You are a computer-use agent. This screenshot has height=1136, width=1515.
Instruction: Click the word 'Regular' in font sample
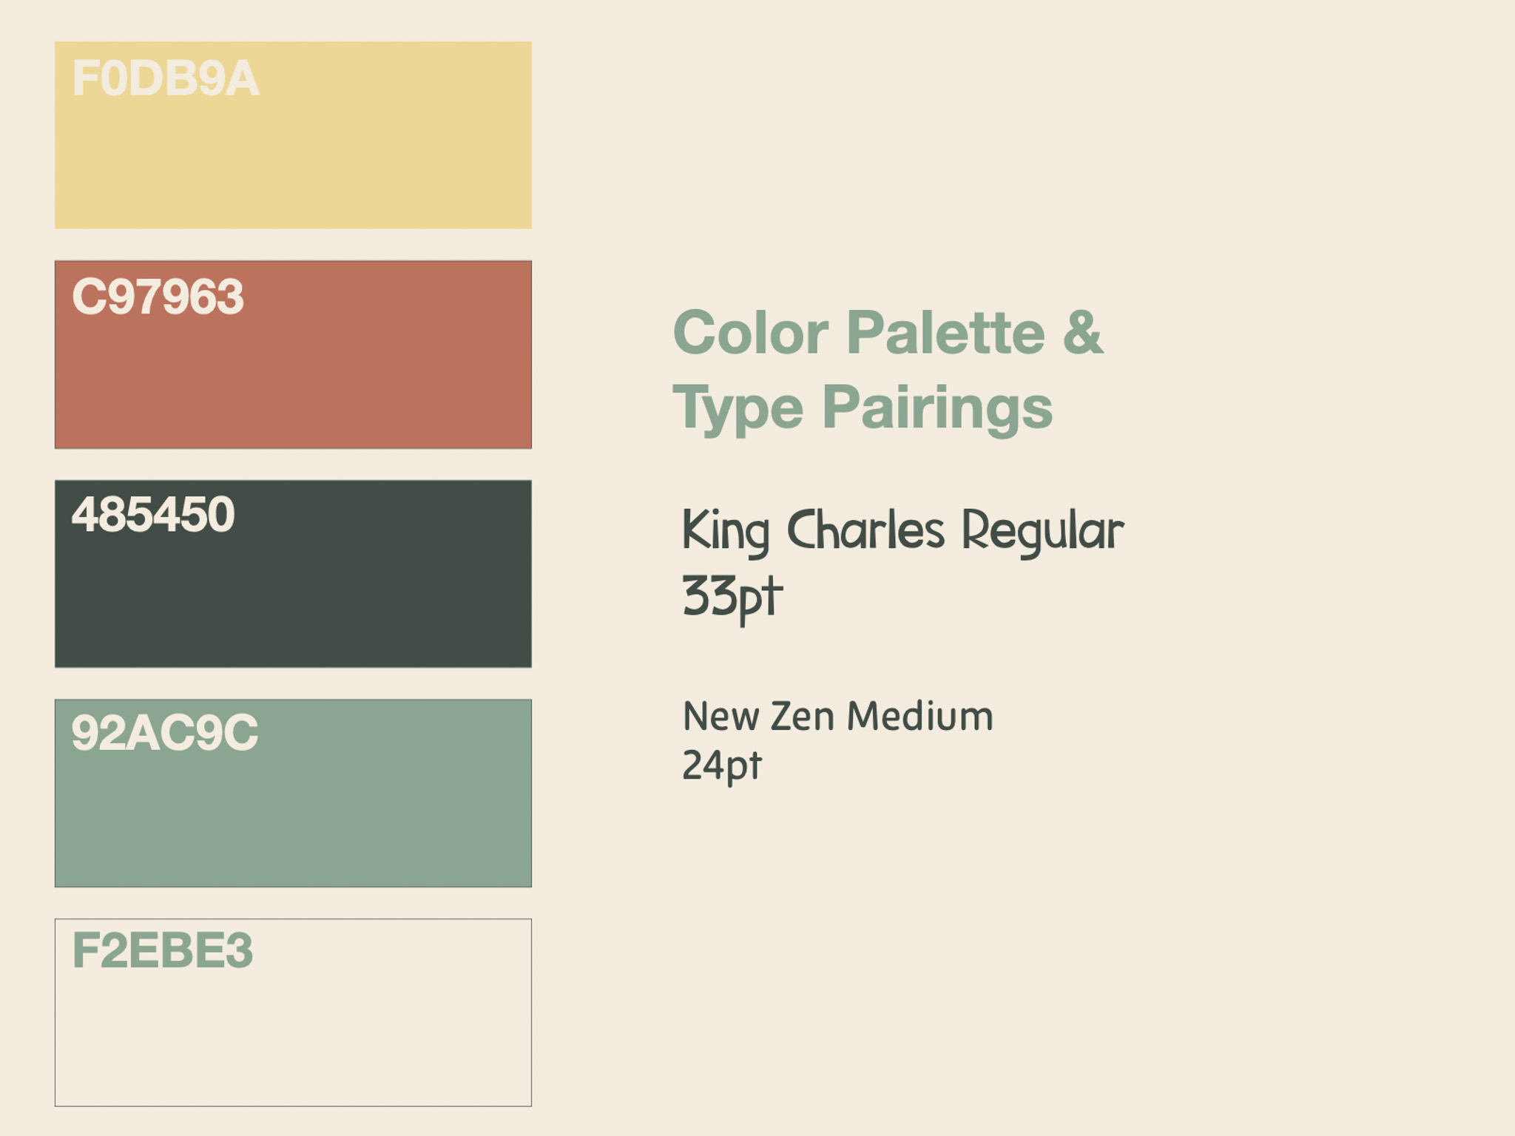click(x=1043, y=532)
